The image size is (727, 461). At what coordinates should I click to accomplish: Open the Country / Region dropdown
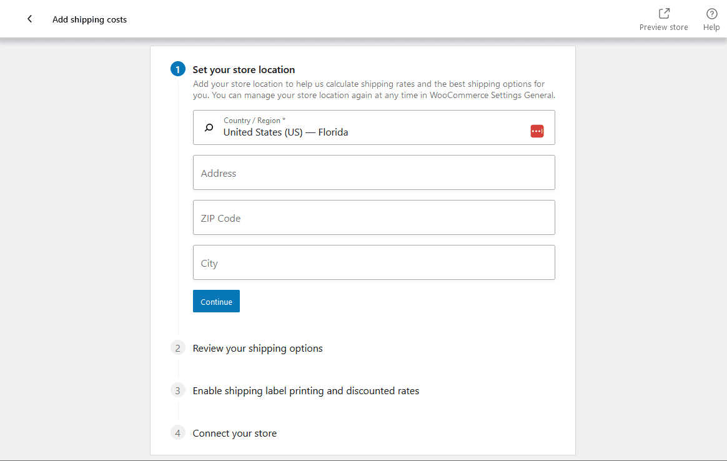coord(373,127)
